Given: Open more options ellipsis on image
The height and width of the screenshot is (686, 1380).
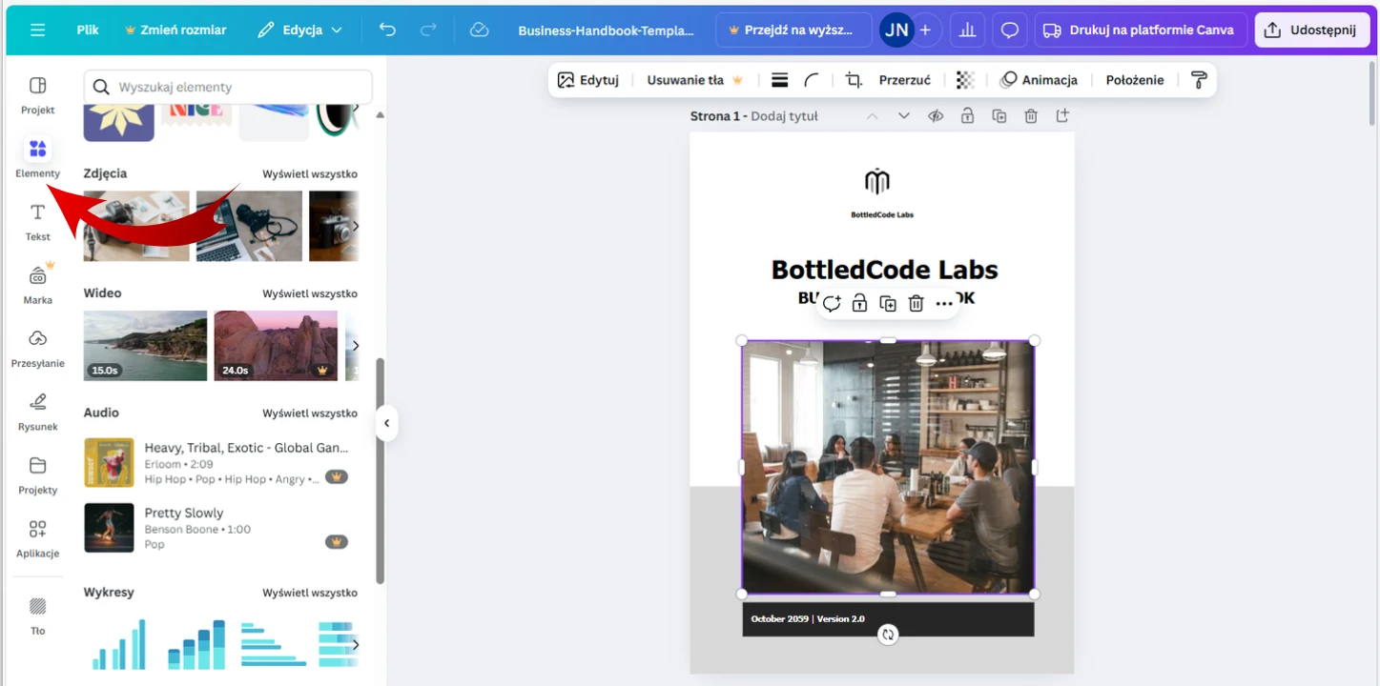Looking at the screenshot, I should (x=944, y=303).
